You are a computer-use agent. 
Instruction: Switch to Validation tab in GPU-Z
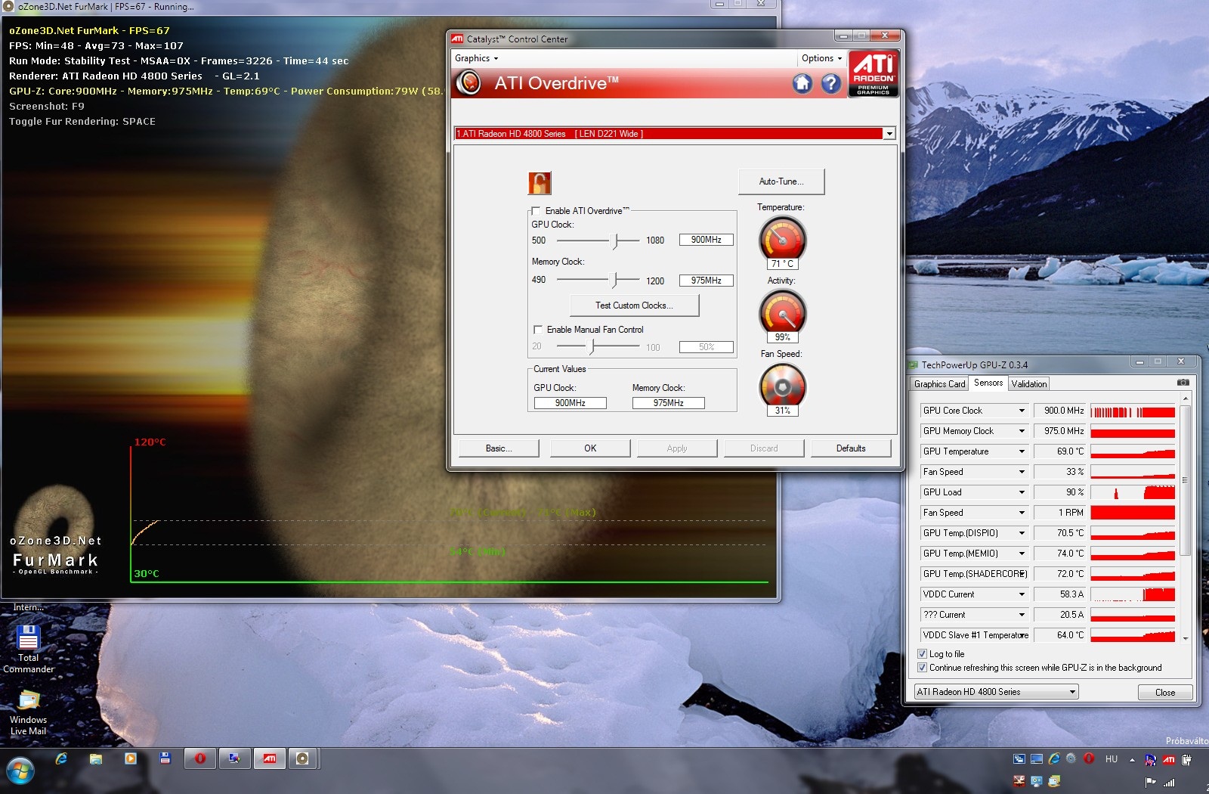[1029, 384]
